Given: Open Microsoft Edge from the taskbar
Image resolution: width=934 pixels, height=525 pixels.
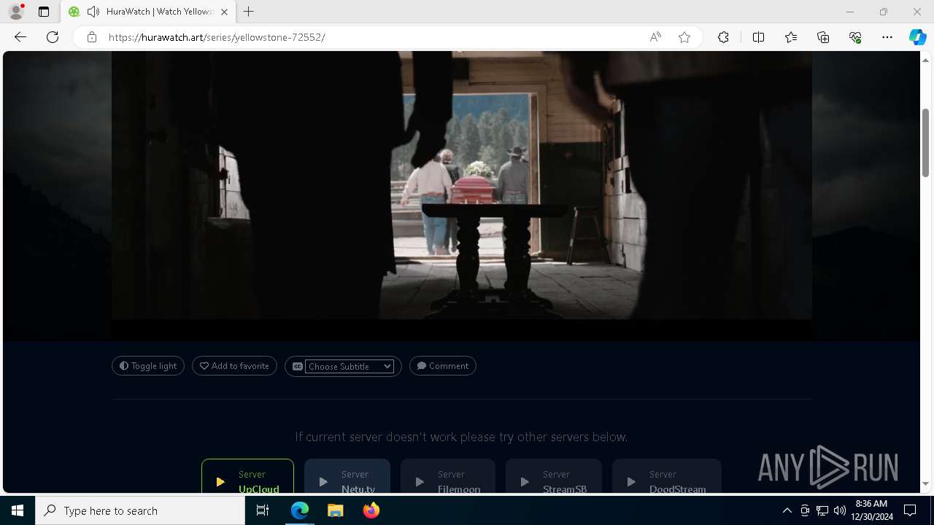Looking at the screenshot, I should click(x=300, y=510).
